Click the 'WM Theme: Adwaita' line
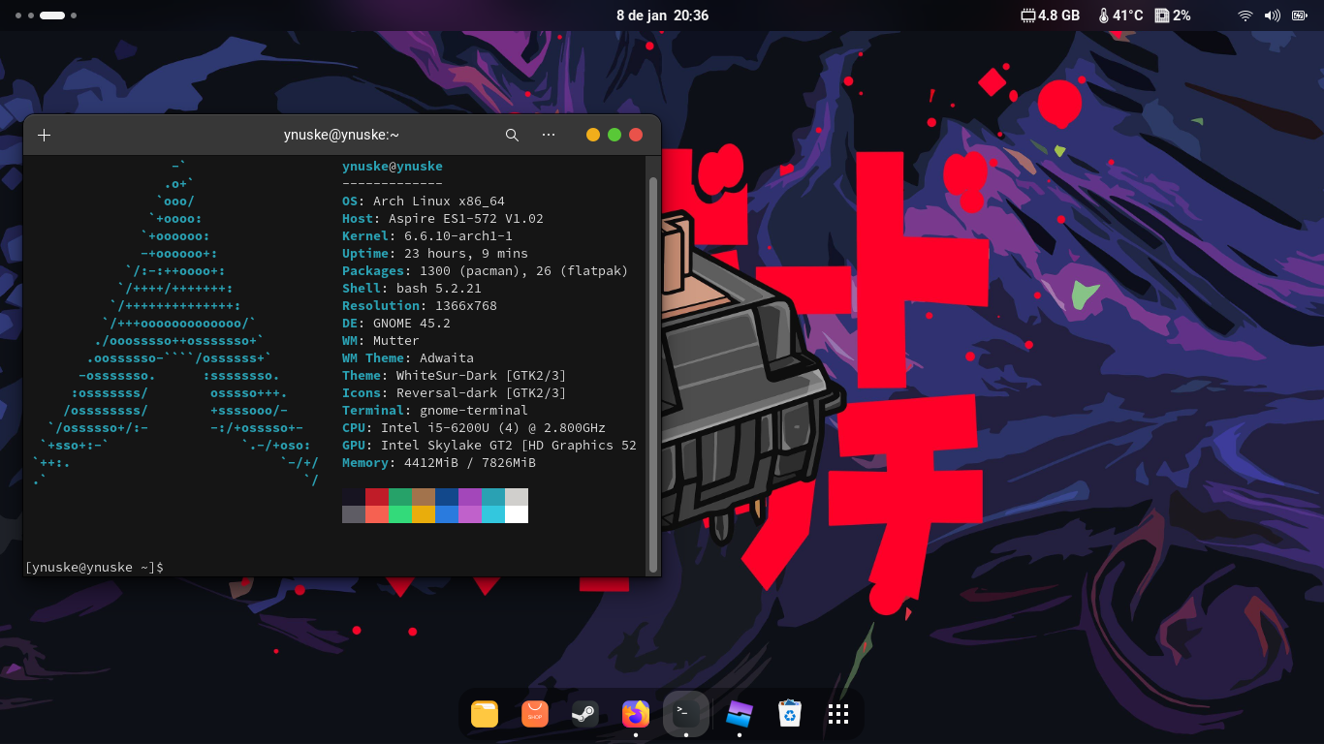Screen dimensions: 1324x744 [408, 357]
